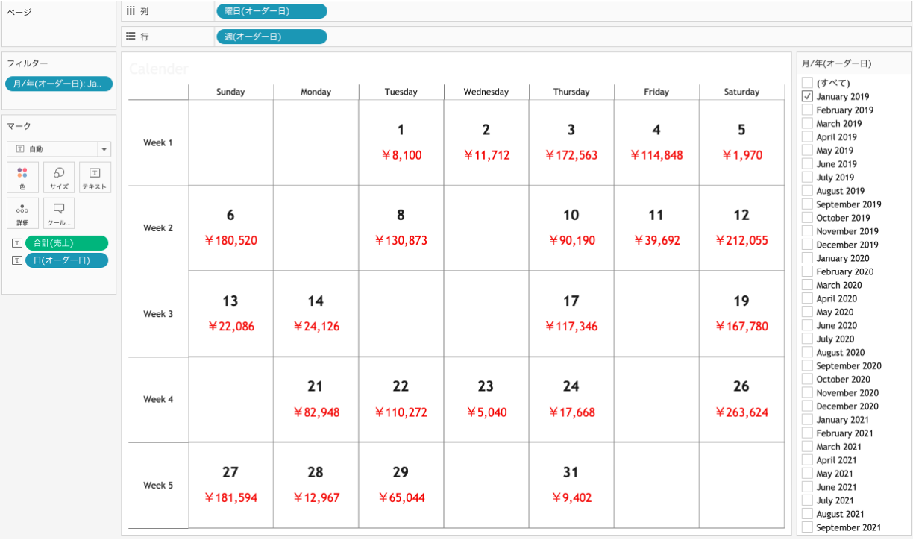Click the 週(オーダー日) pill on rows shelf
Screen dimensions: 913x540
tap(272, 37)
